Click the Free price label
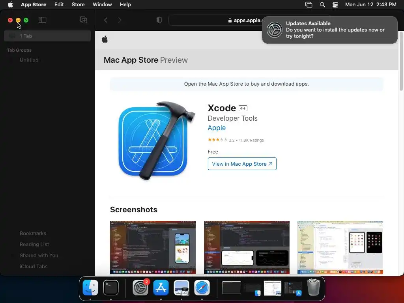The image size is (404, 303). pos(213,152)
